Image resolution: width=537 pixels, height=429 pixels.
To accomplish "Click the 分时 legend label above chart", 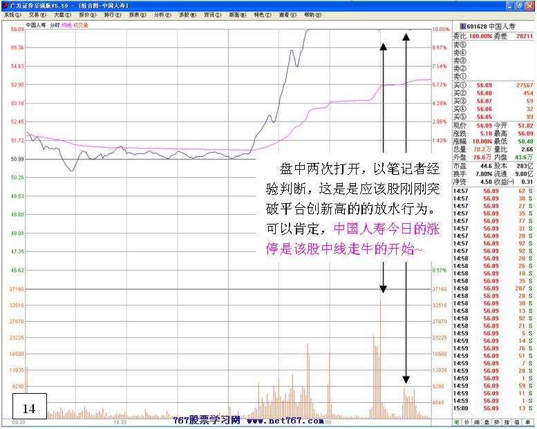I will [x=55, y=25].
